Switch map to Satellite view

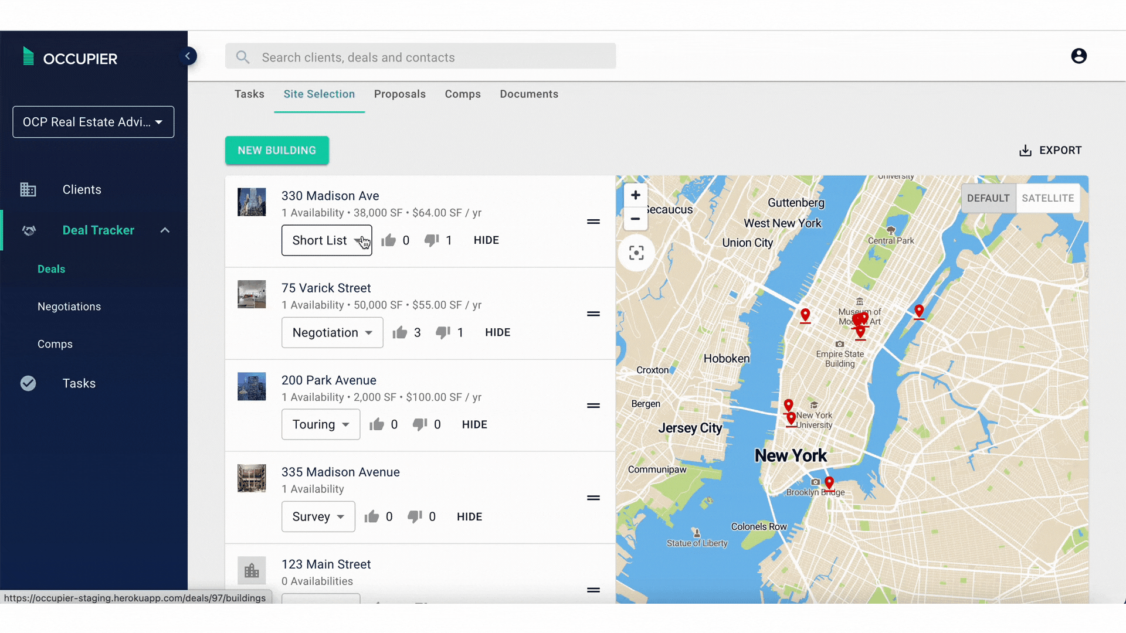[x=1047, y=198]
